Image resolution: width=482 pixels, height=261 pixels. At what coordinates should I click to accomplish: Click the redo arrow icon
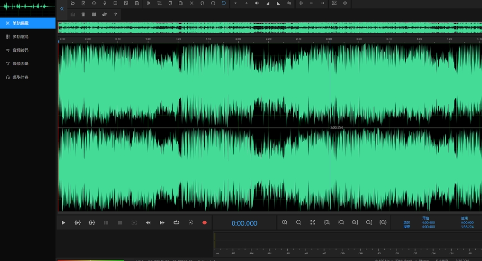tap(213, 3)
